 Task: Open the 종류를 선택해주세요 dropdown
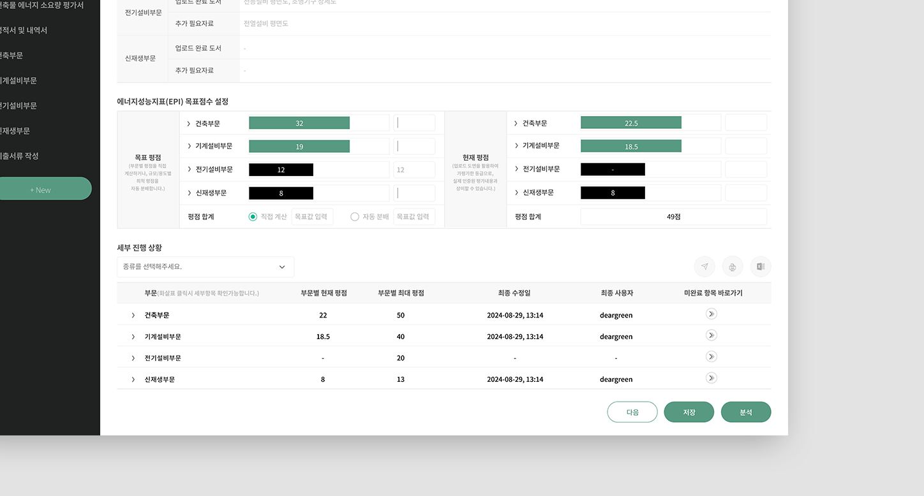(x=205, y=266)
